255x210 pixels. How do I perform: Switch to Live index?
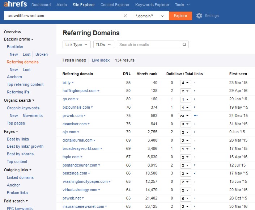[101, 60]
